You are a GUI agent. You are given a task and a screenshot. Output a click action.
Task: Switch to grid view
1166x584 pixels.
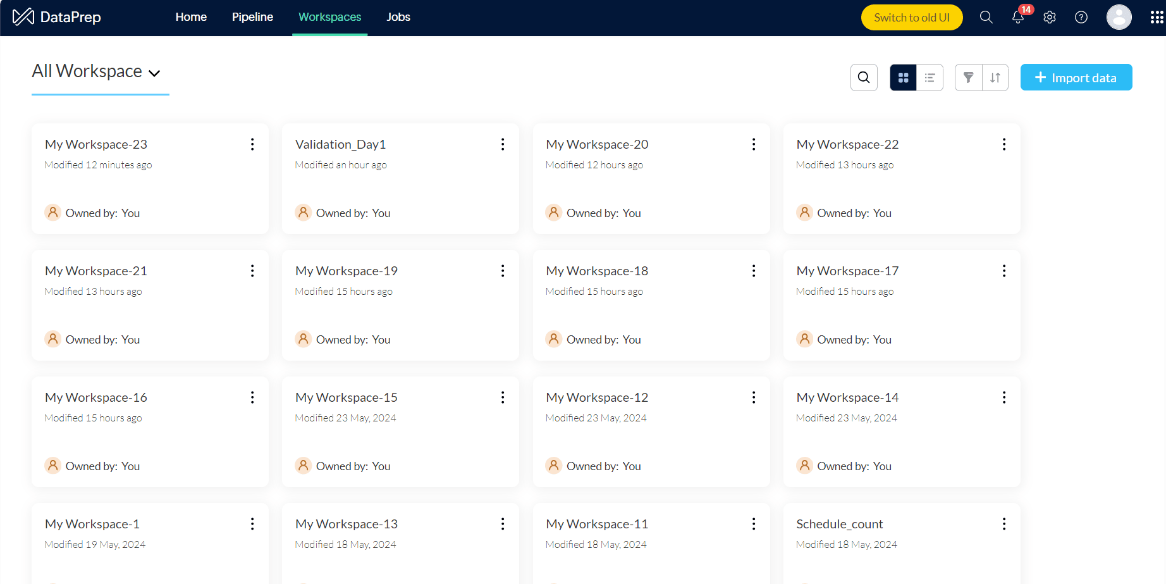click(x=903, y=78)
